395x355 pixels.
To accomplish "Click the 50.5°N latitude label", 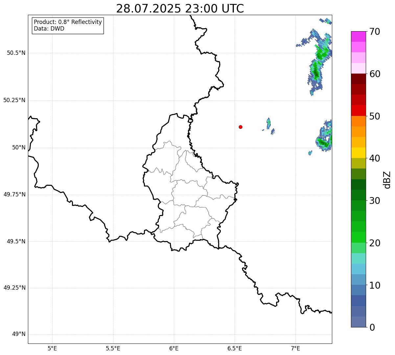I will click(16, 53).
